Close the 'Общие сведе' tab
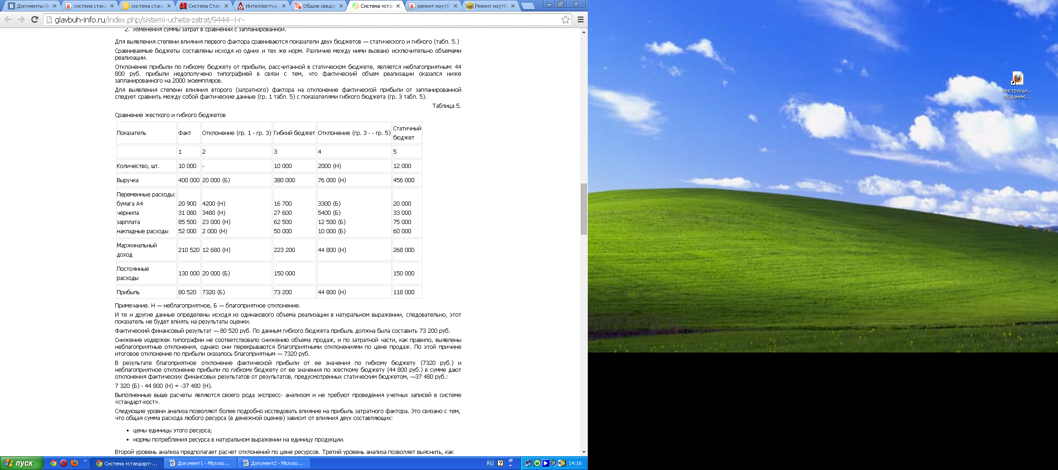The height and width of the screenshot is (470, 1058). click(x=341, y=6)
